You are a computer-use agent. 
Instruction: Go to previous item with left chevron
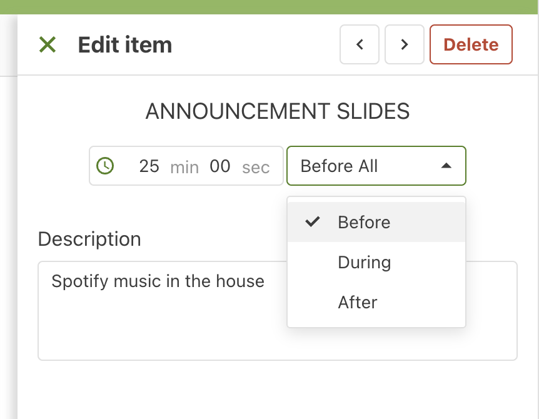[359, 44]
